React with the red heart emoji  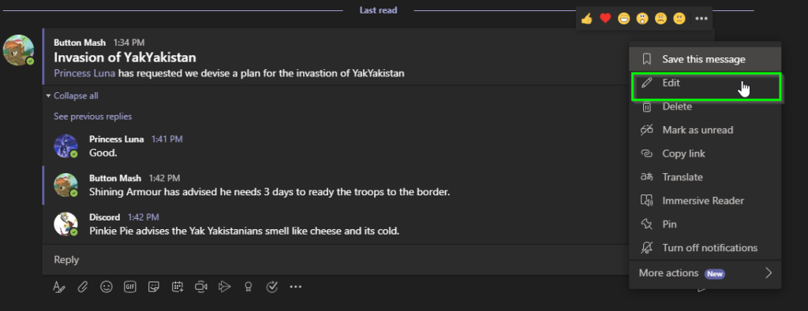pyautogui.click(x=605, y=19)
